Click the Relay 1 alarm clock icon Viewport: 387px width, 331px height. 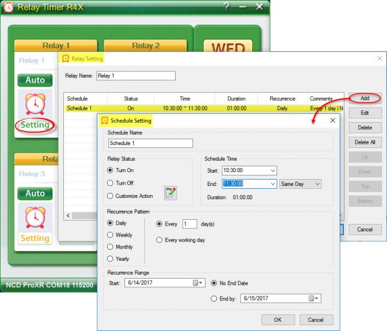coord(35,104)
